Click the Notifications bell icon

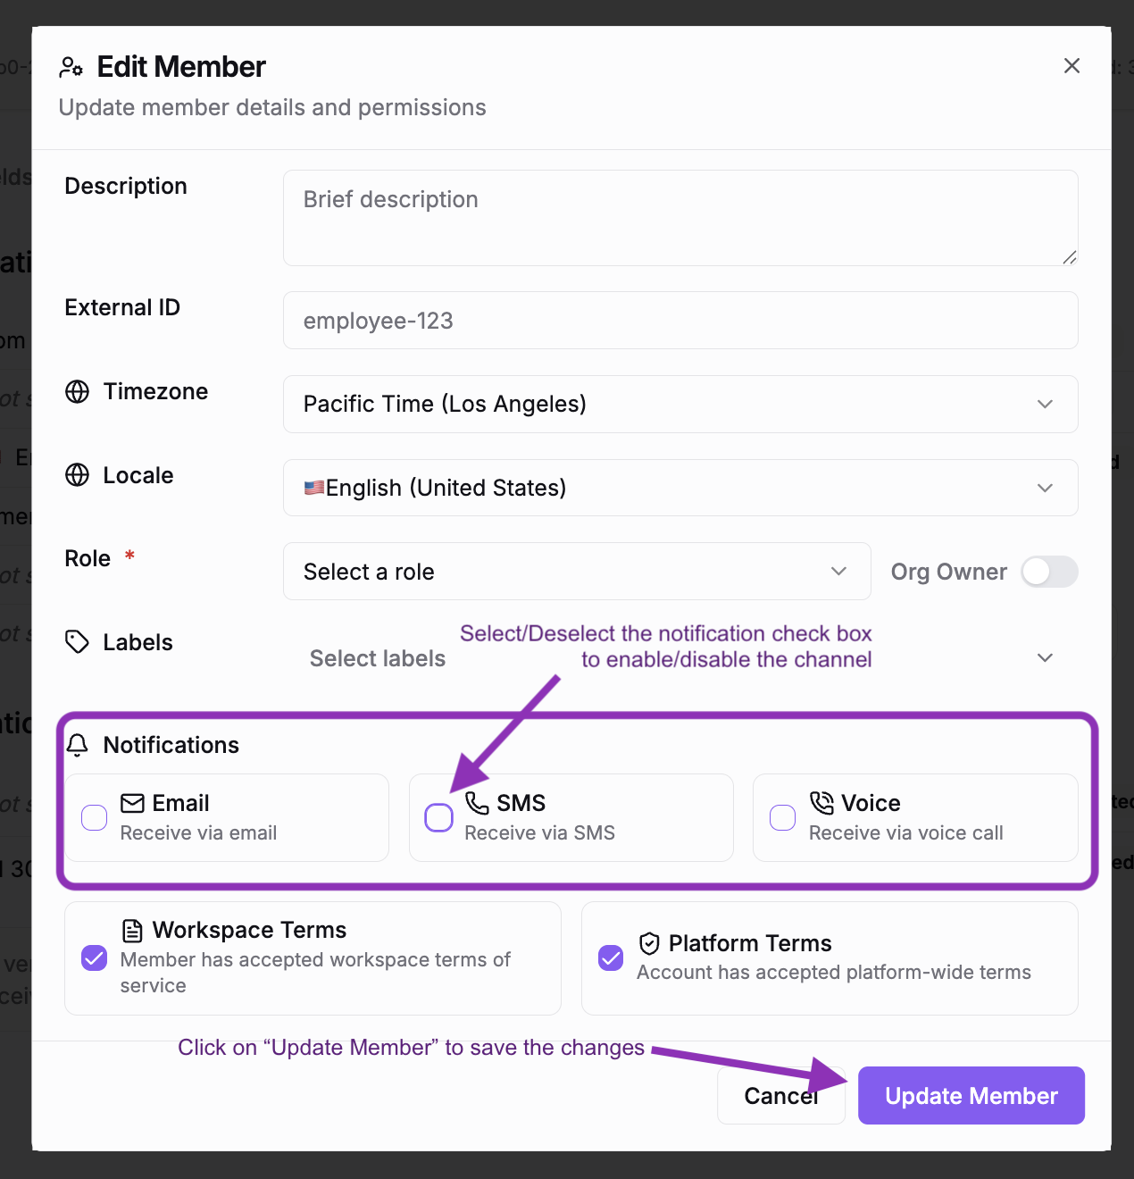point(78,744)
